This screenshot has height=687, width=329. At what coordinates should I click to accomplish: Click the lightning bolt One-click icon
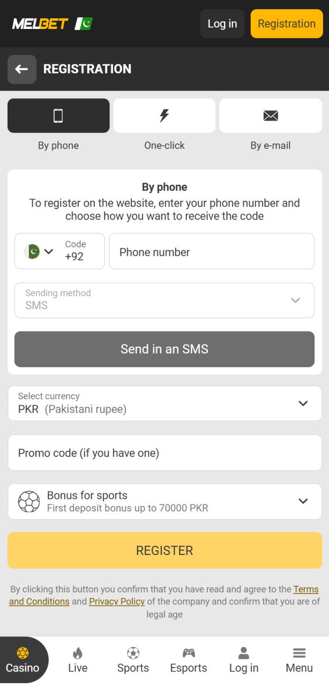164,115
